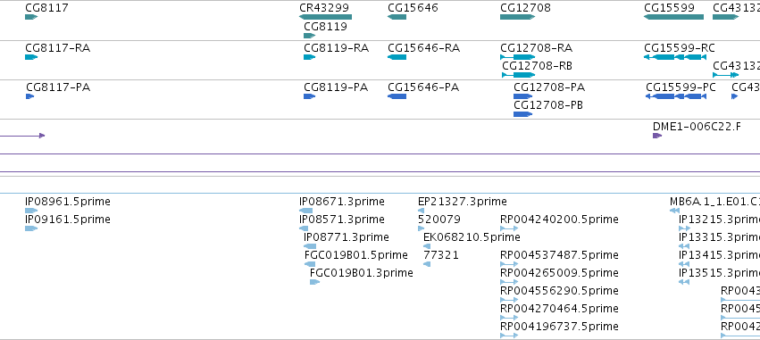Viewport: 760px width, 340px height.
Task: Select the CG12708 gene bar
Action: click(517, 17)
